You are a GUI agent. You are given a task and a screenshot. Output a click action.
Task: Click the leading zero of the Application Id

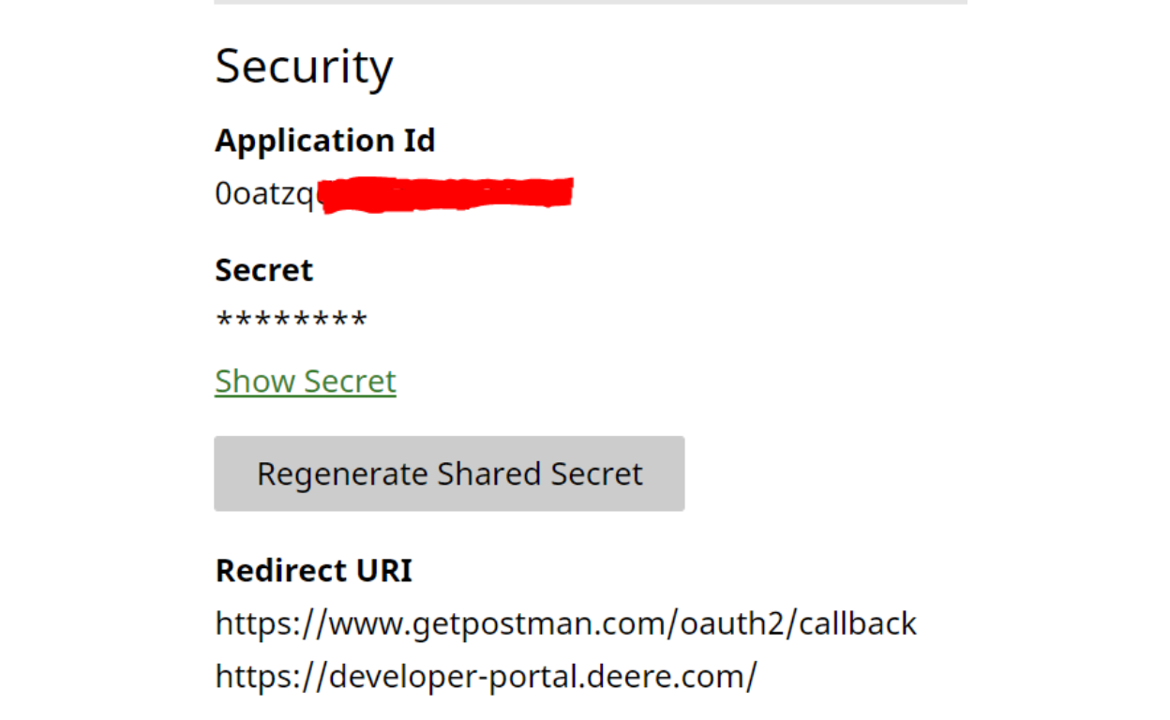(222, 194)
